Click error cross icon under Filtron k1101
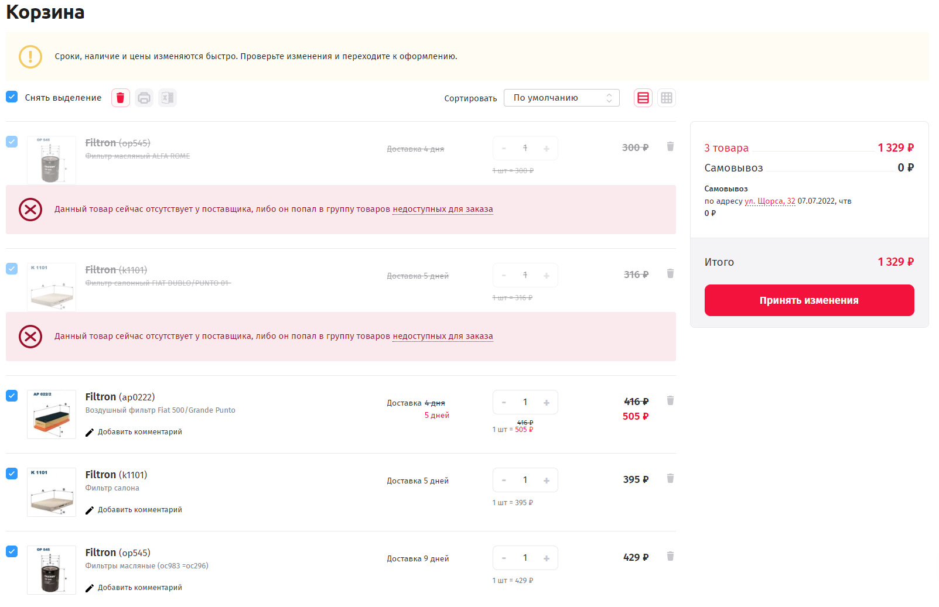This screenshot has width=939, height=607. 30,337
